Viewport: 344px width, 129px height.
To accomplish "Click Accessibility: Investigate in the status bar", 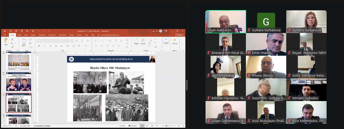I will click(42, 126).
